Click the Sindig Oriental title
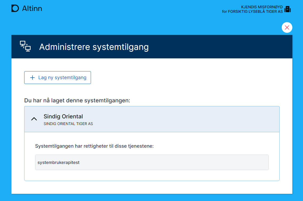This screenshot has height=201, width=303. pos(63,116)
